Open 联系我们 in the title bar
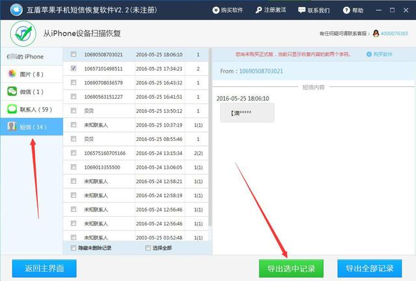The width and height of the screenshot is (416, 281). [314, 10]
